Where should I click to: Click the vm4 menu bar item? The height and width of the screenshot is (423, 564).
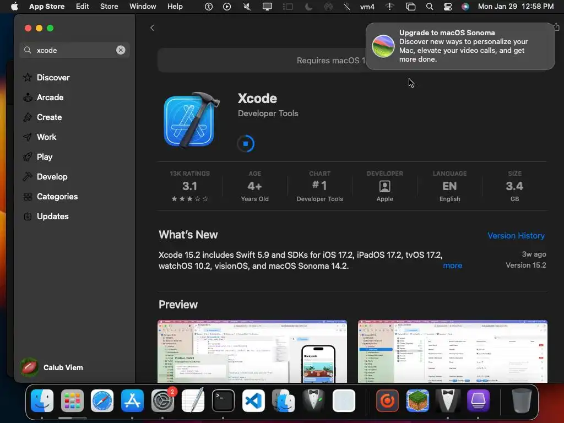tap(367, 7)
